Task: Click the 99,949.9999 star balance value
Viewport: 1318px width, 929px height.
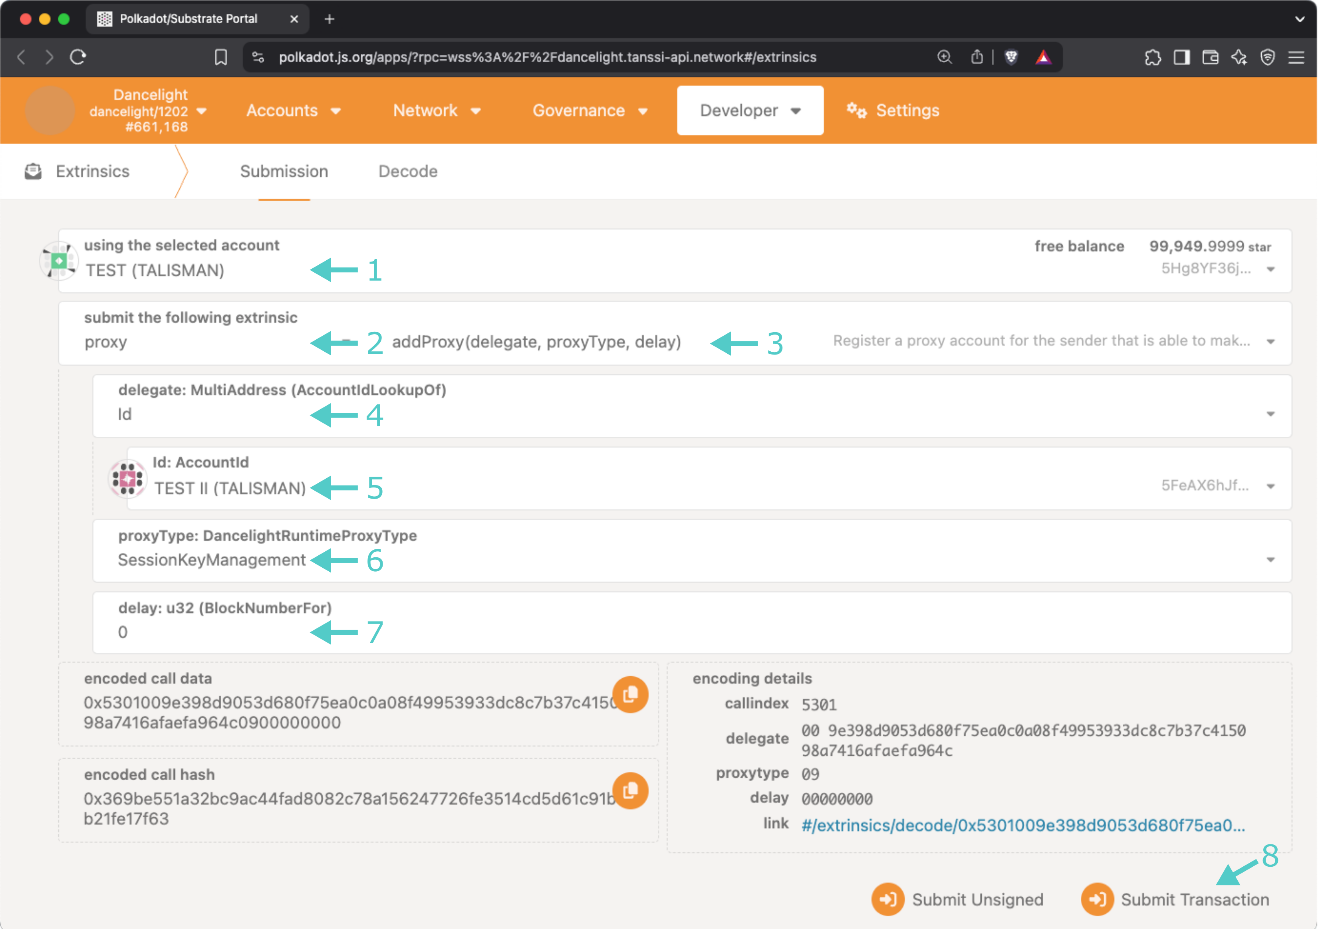Action: point(1210,246)
